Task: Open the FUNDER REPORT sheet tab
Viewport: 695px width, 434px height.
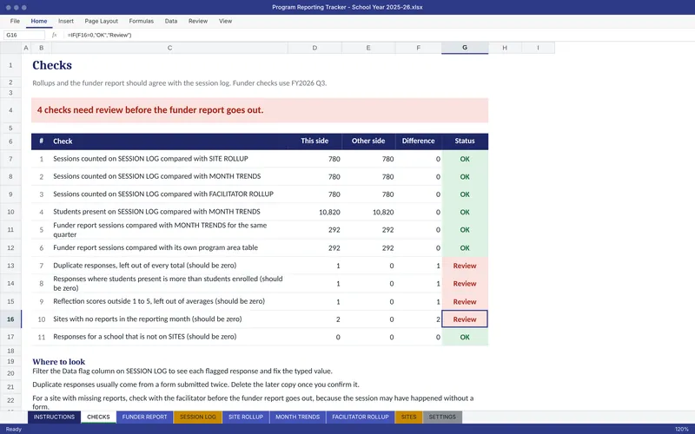Action: pos(144,417)
